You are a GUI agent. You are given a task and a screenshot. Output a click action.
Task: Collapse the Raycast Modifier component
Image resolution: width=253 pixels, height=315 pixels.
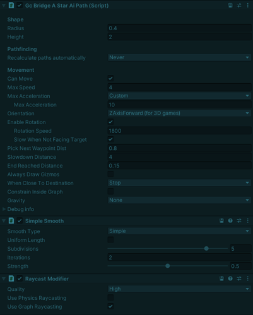4,278
